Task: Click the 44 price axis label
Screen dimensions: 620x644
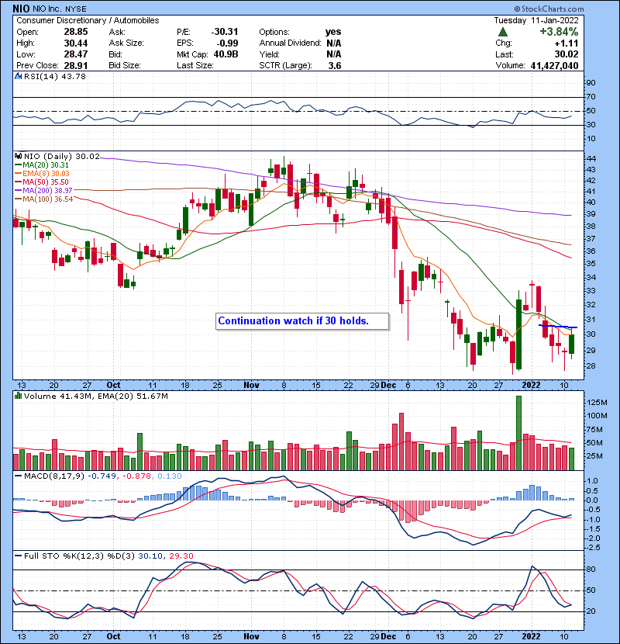Action: [x=591, y=158]
